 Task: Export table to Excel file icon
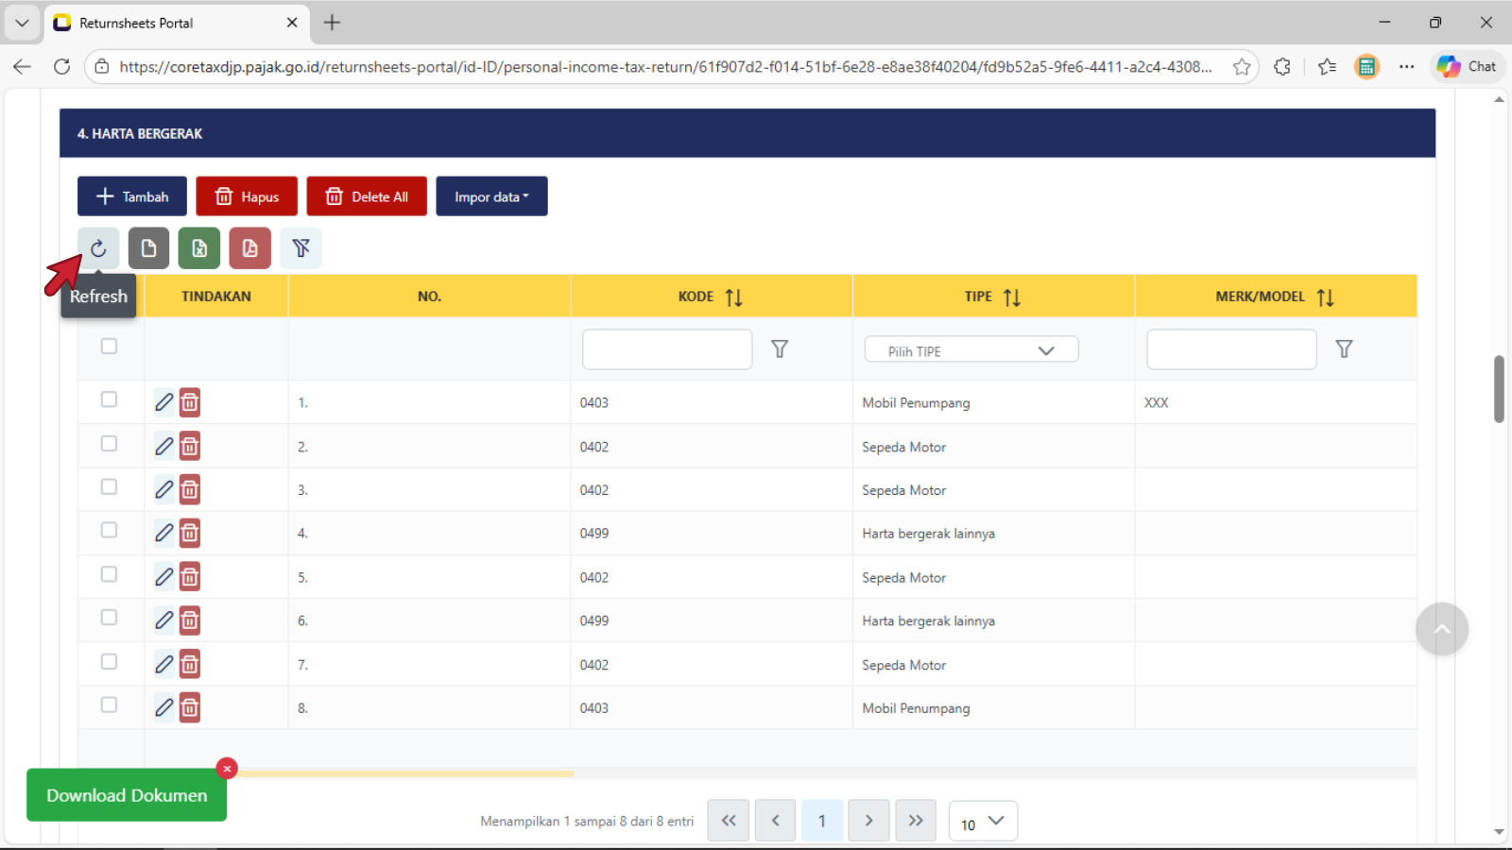(x=199, y=248)
